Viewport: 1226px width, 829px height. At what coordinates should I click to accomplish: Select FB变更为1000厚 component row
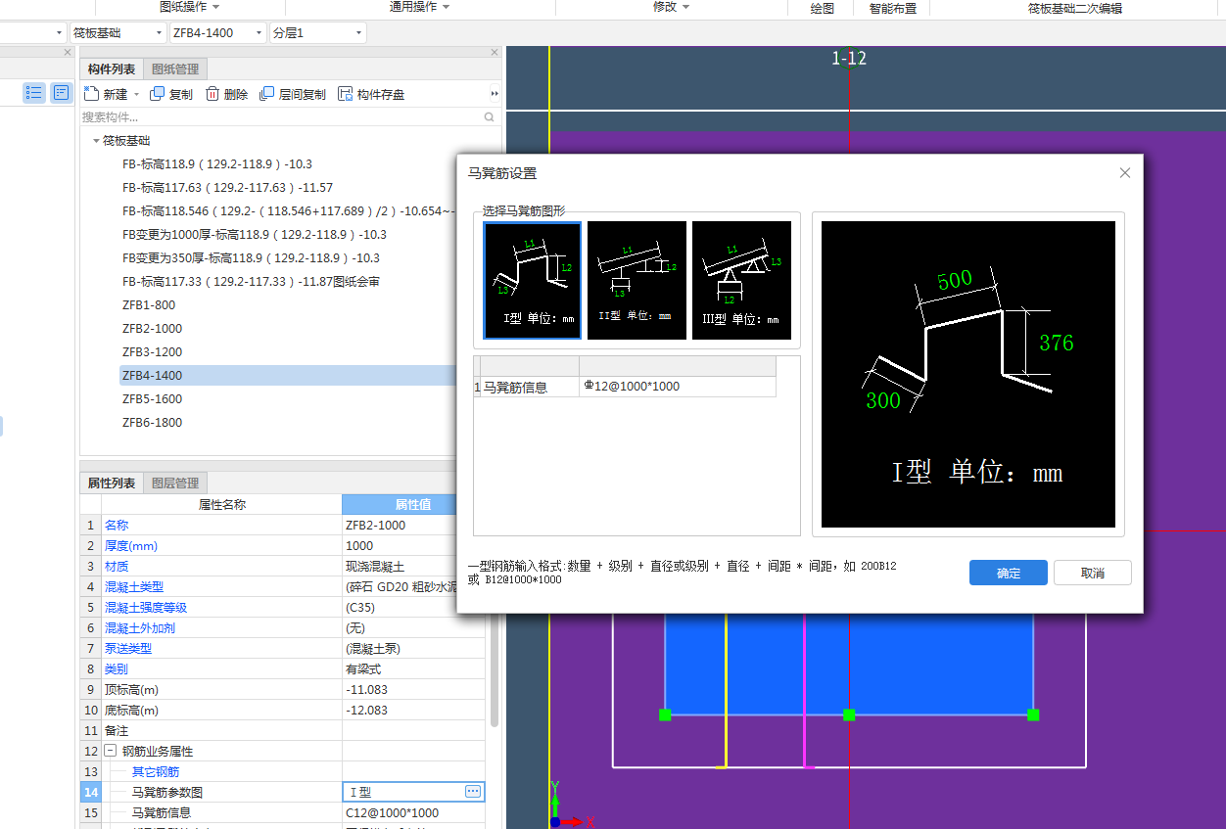tap(254, 235)
